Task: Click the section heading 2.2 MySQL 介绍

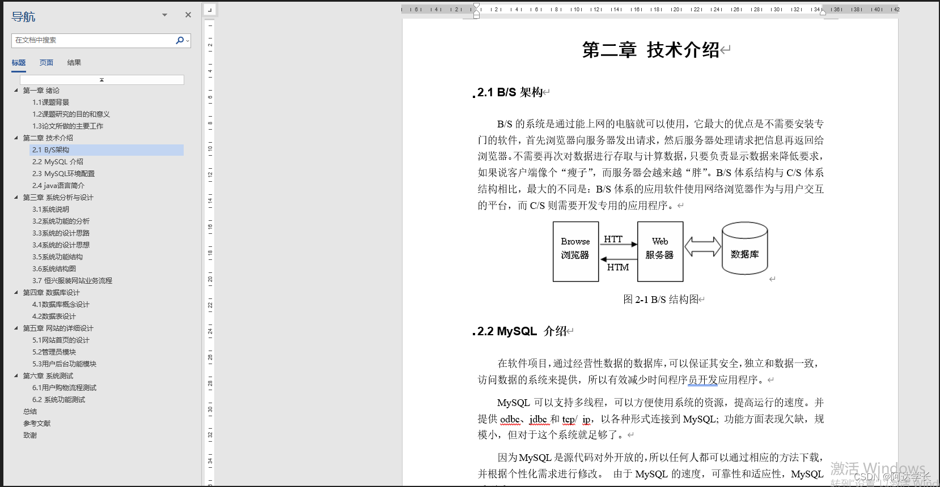Action: click(x=522, y=331)
